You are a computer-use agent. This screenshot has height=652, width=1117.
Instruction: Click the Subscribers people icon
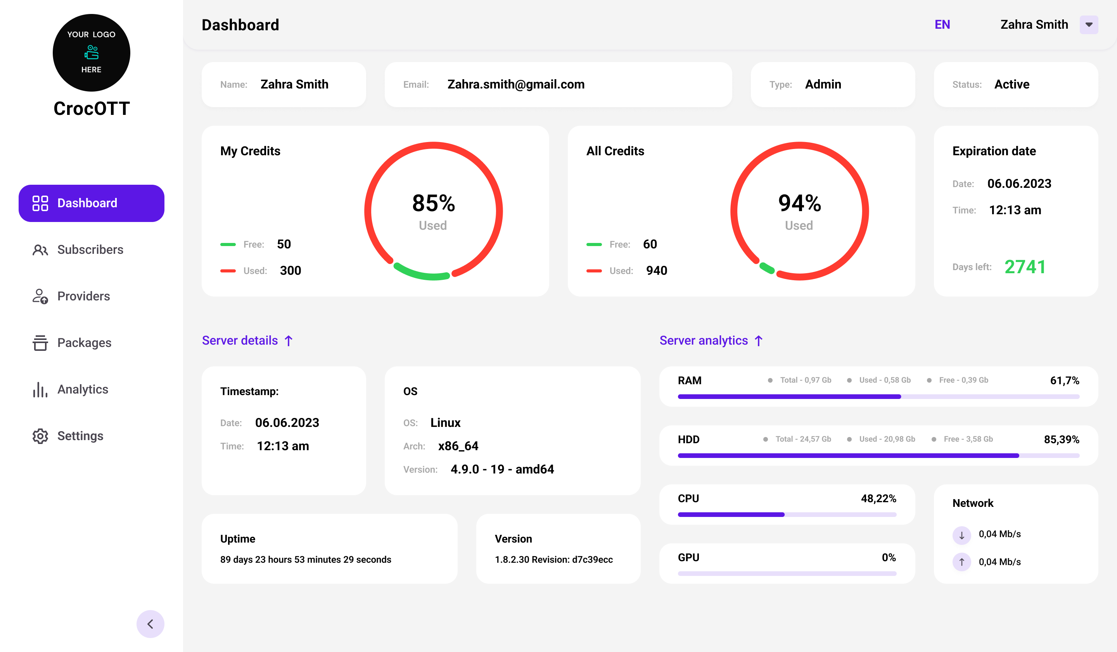click(40, 250)
